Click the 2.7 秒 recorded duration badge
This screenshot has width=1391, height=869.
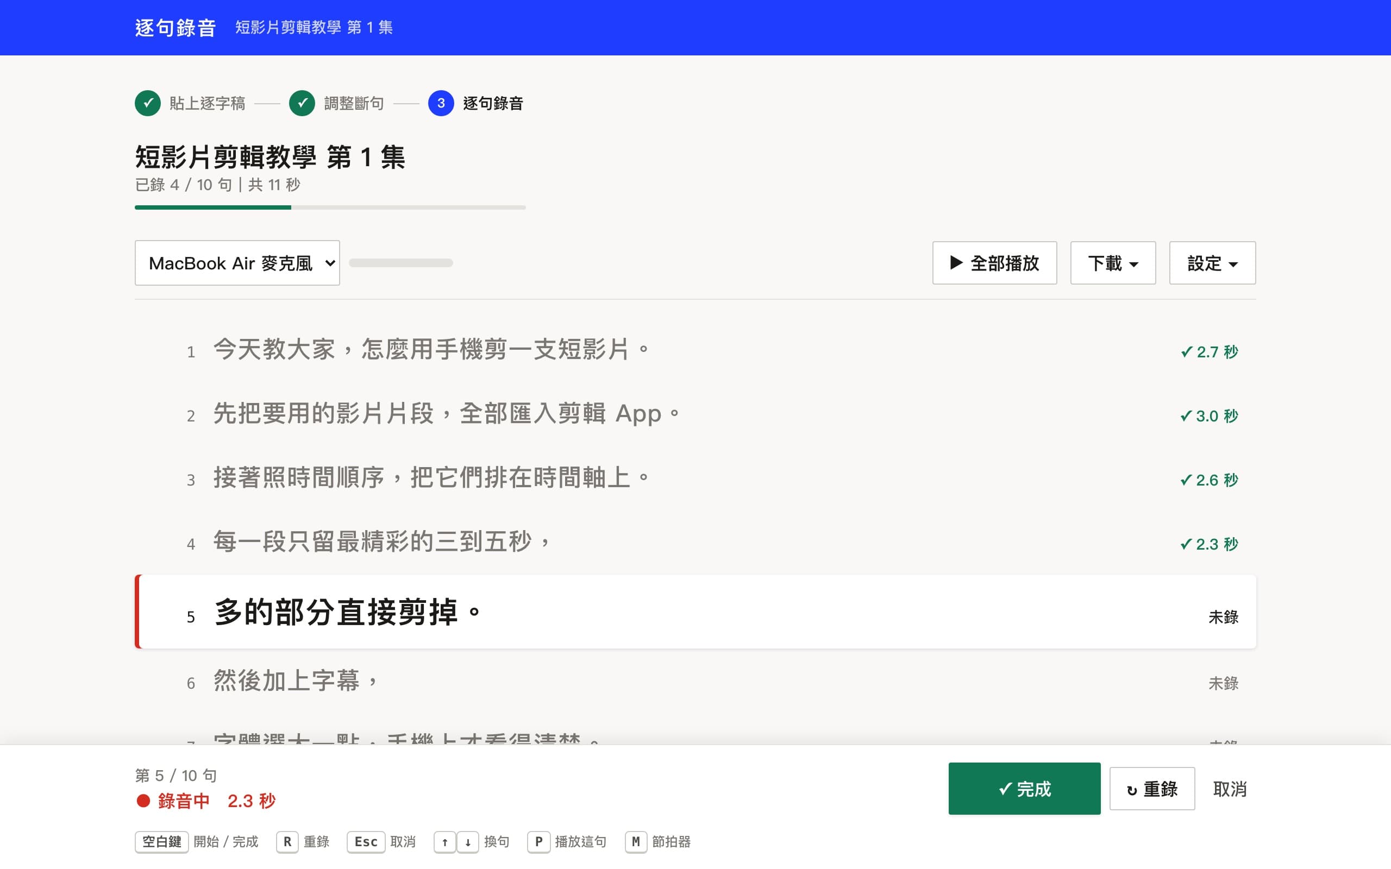(1209, 352)
